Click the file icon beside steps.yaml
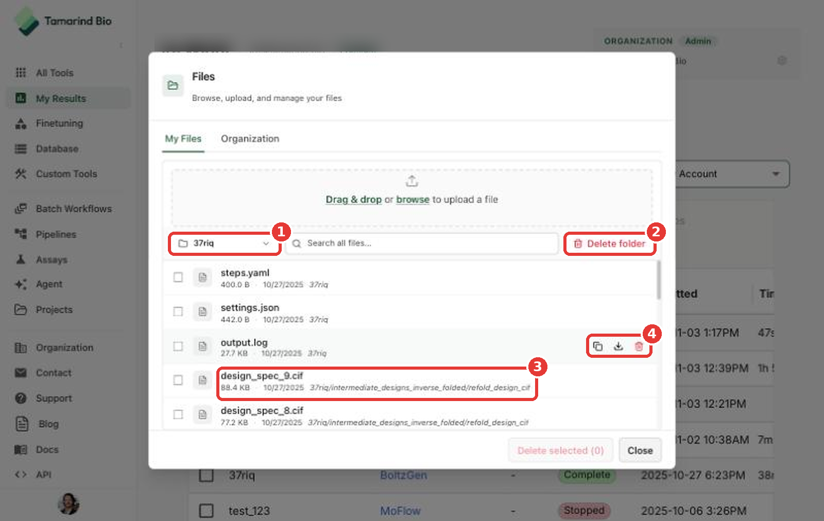Viewport: 824px width, 521px height. (202, 277)
